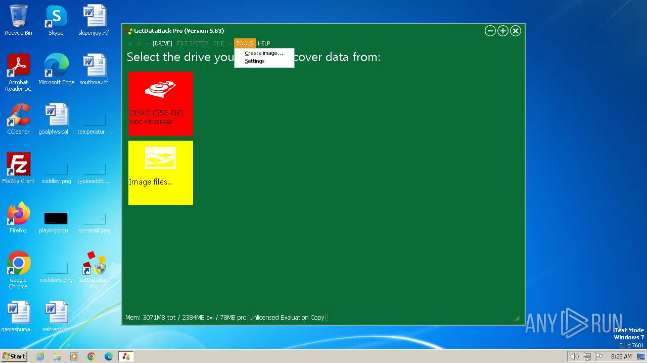This screenshot has width=647, height=363.
Task: Open Windows Media Player from the taskbar
Action: pos(74,356)
